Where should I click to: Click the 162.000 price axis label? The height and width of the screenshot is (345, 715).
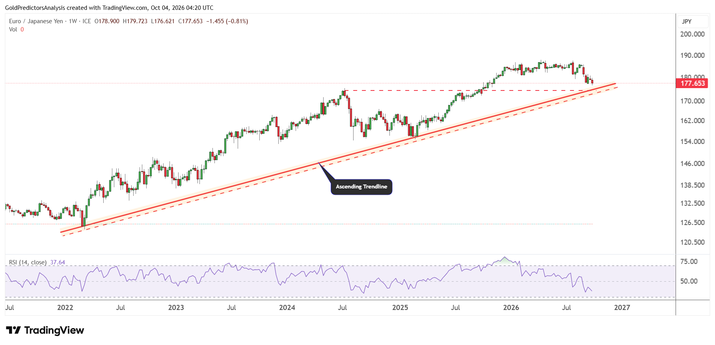point(693,121)
